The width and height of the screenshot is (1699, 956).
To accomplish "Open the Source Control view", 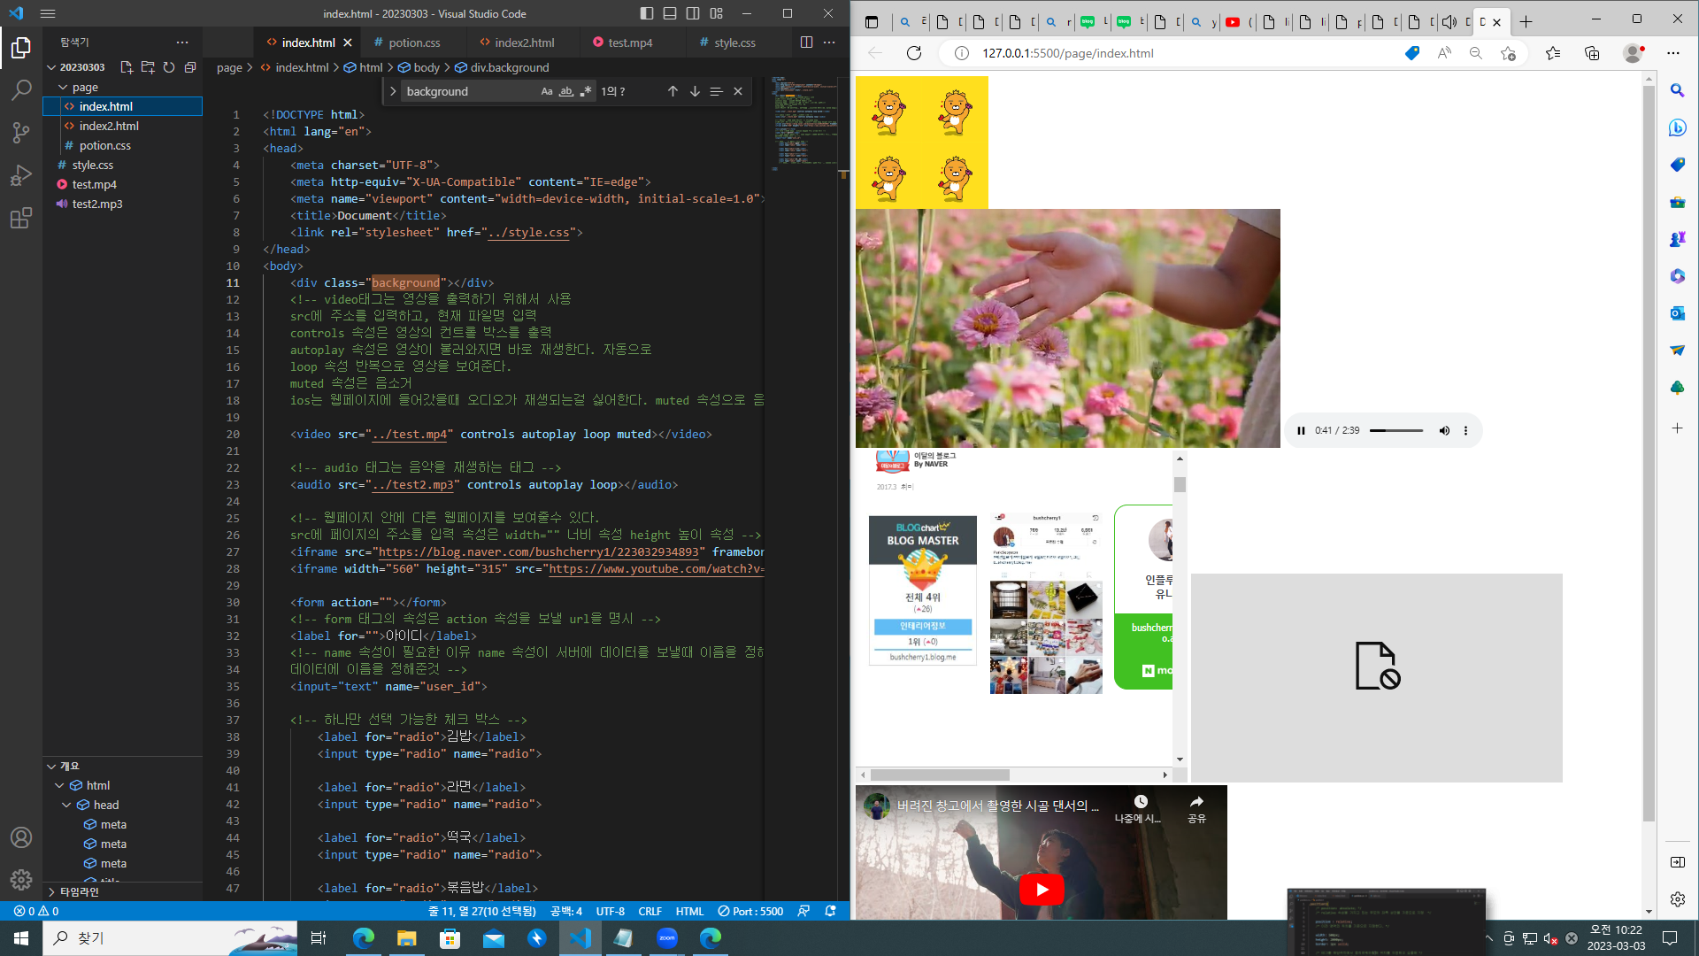I will [x=21, y=133].
